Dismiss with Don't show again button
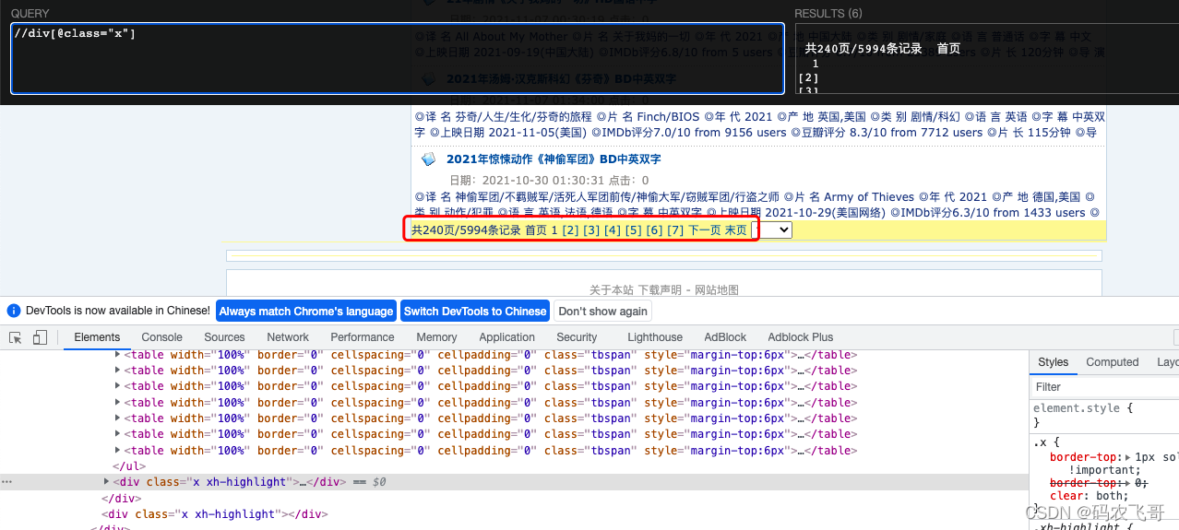Screen dimensions: 1179x530 coord(602,312)
